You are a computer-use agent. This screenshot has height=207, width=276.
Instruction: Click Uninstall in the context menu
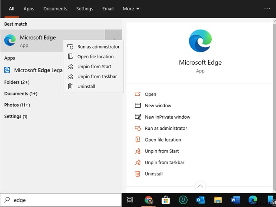[93, 86]
